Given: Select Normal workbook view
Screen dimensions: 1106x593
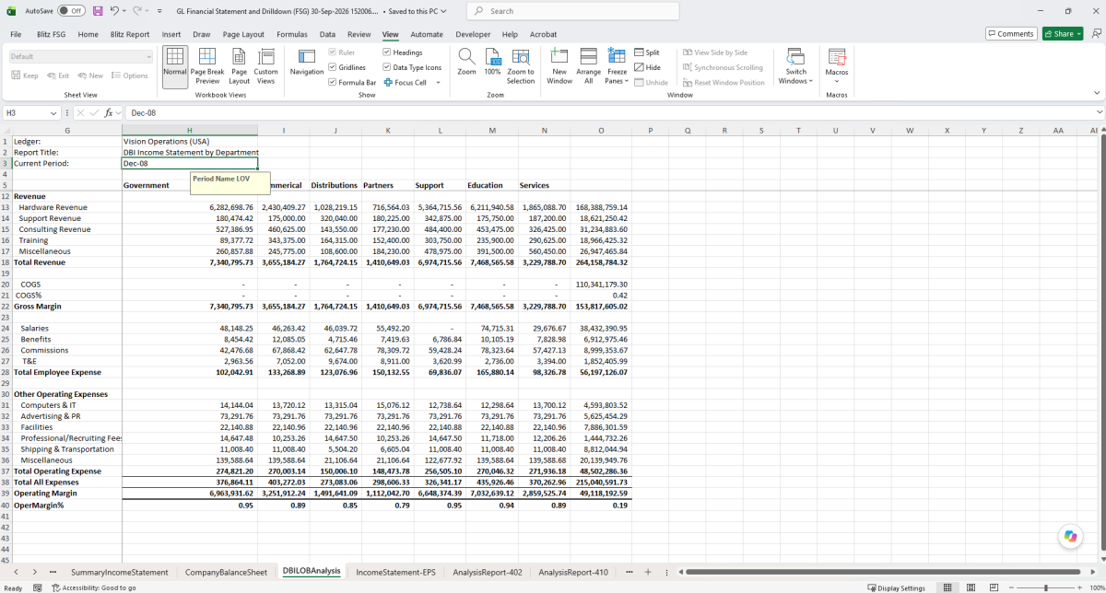Looking at the screenshot, I should [175, 67].
